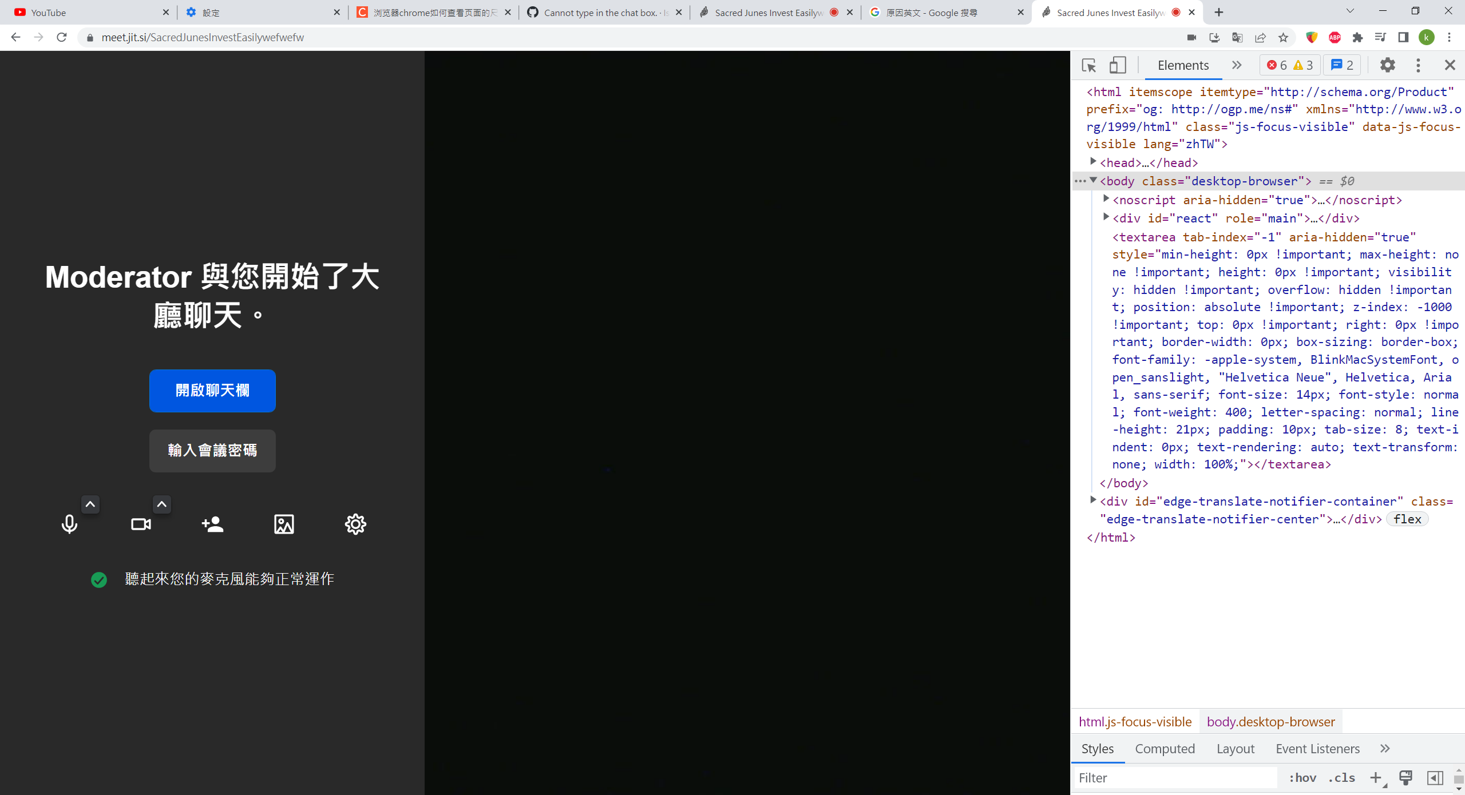Click the styles Filter input field
Image resolution: width=1465 pixels, height=795 pixels.
(1173, 778)
